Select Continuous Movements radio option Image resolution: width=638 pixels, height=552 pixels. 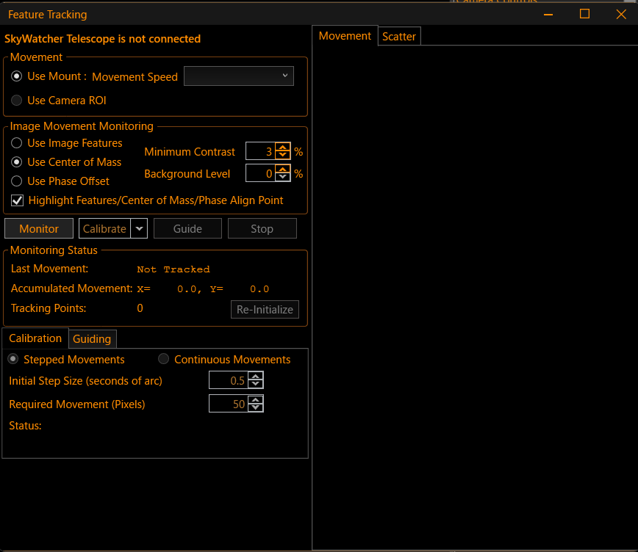pos(162,360)
